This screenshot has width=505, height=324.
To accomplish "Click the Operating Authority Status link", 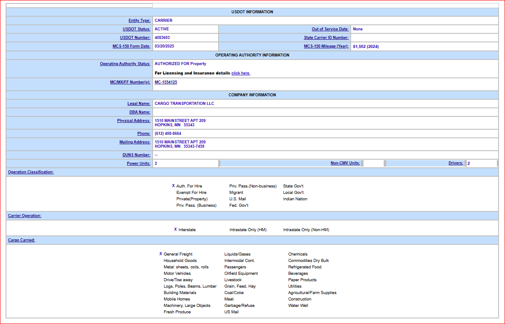I will click(x=125, y=64).
